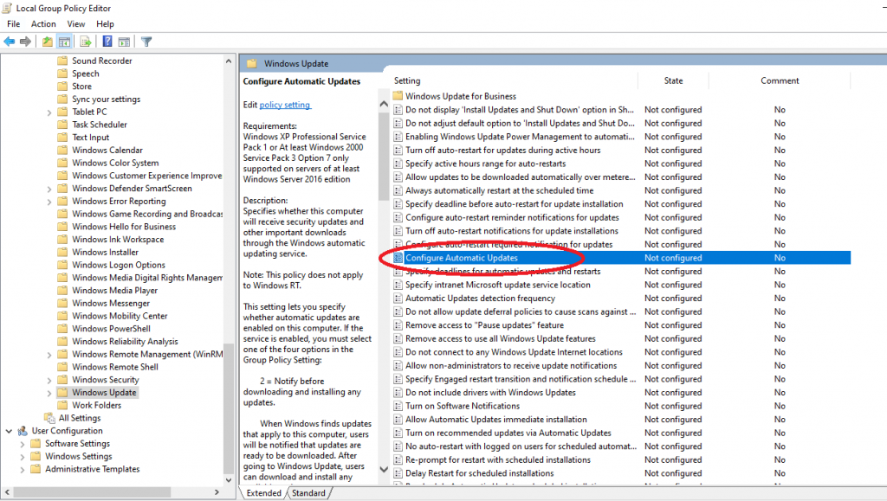The width and height of the screenshot is (887, 501).
Task: Expand the Windows Defender SmartScreen node
Action: coord(49,189)
